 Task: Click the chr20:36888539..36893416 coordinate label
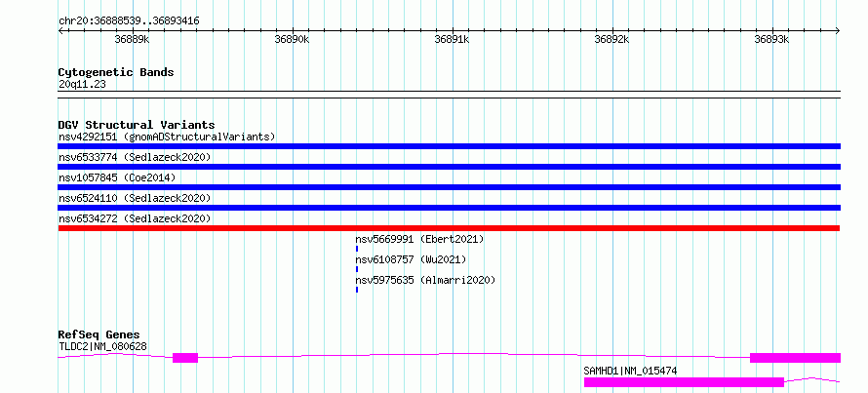coord(129,21)
